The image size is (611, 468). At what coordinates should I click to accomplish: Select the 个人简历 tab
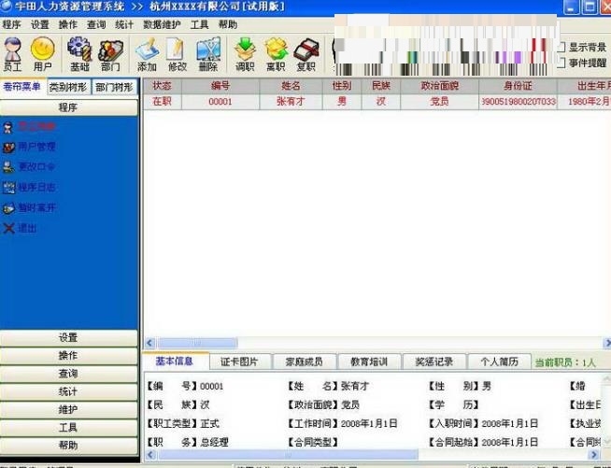click(500, 362)
